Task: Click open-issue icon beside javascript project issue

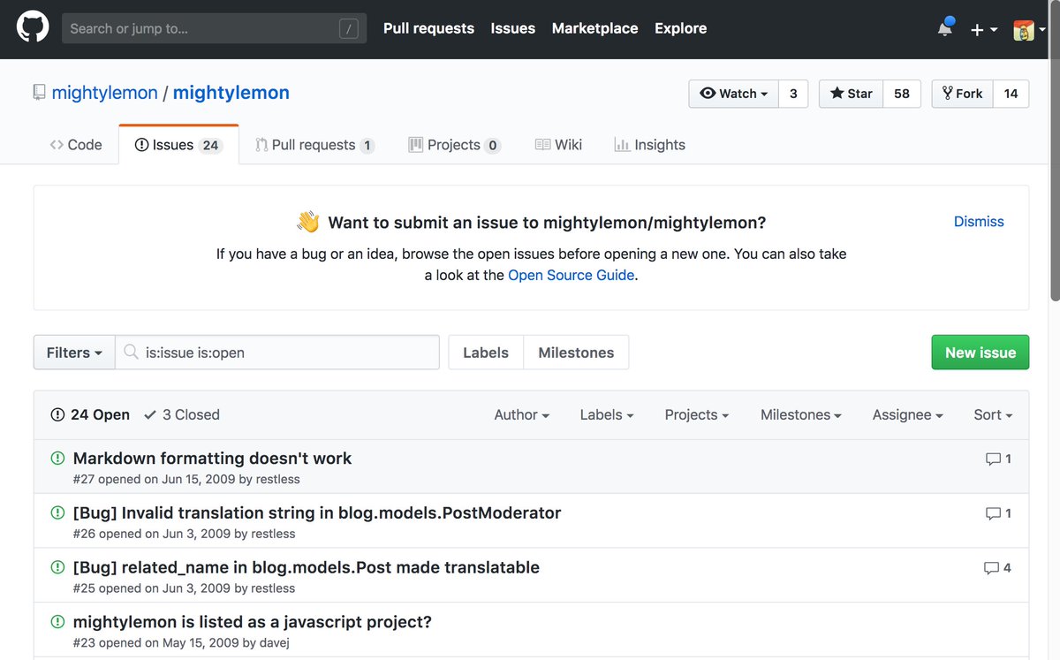Action: click(x=57, y=621)
